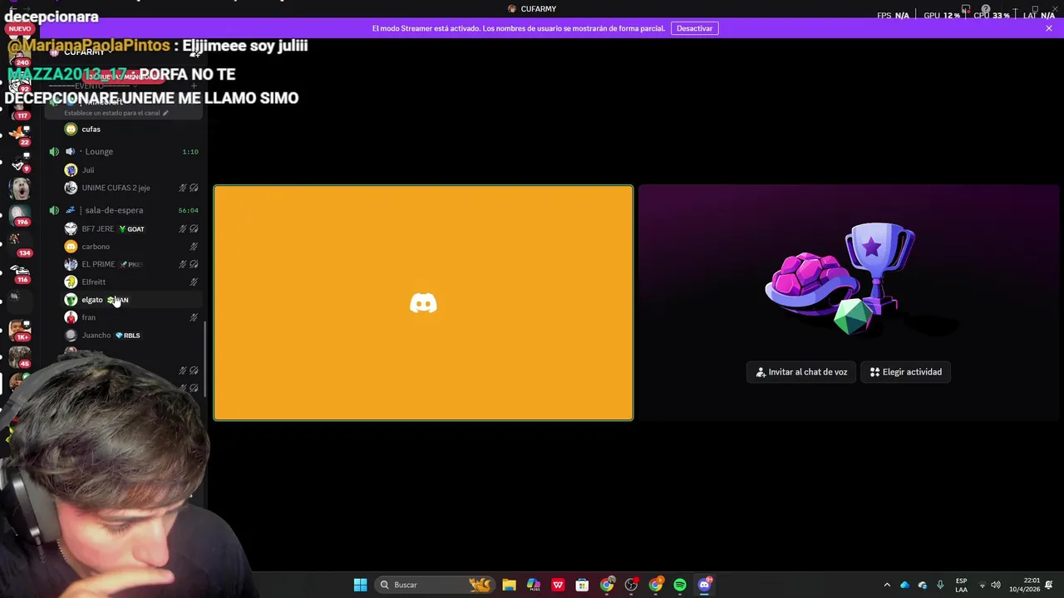Select user Juancho with RBLS tag
1064x598 pixels.
pyautogui.click(x=96, y=336)
